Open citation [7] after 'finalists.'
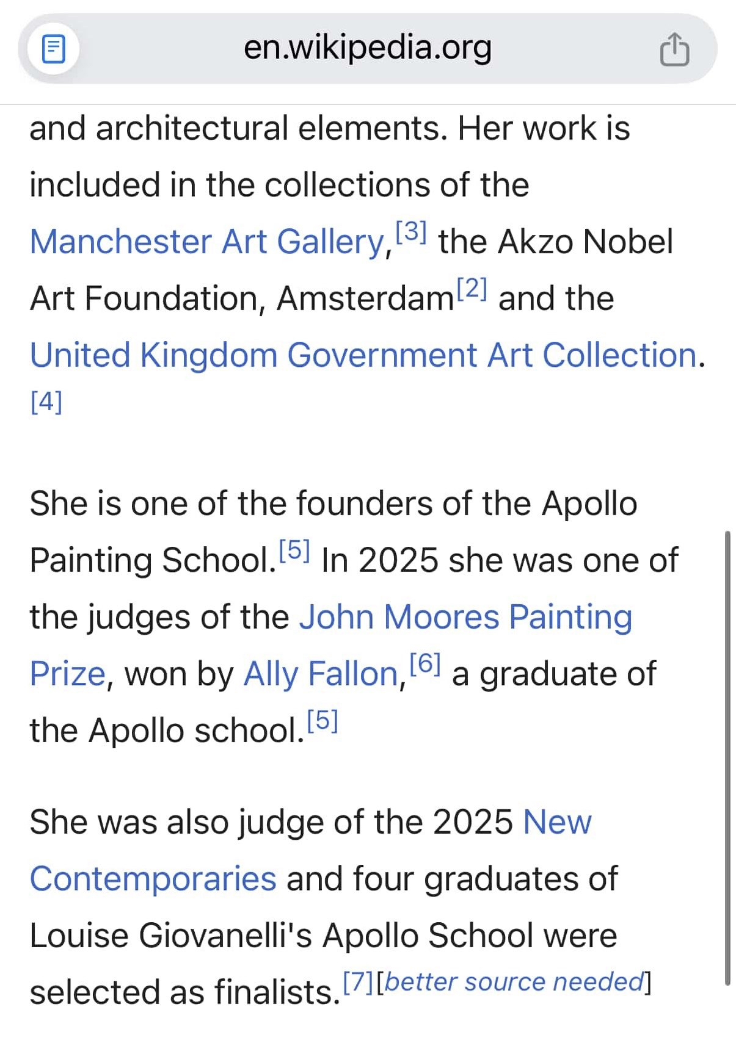Viewport: 736px width, 1054px height. pyautogui.click(x=358, y=982)
